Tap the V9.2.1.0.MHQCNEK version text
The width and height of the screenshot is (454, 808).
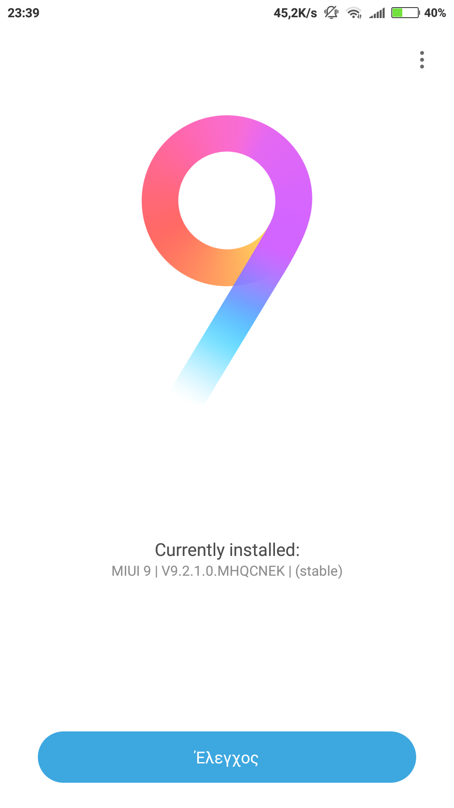coord(223,571)
